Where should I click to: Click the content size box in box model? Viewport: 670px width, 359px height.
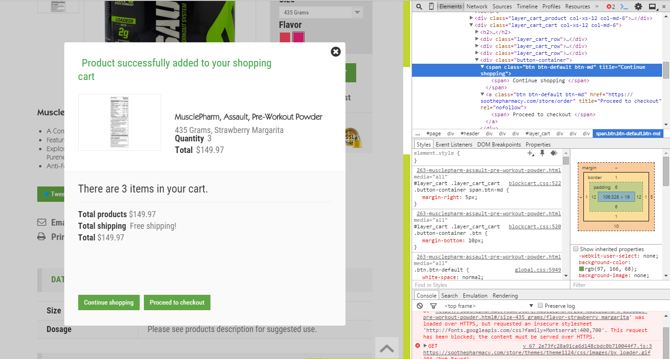(616, 197)
